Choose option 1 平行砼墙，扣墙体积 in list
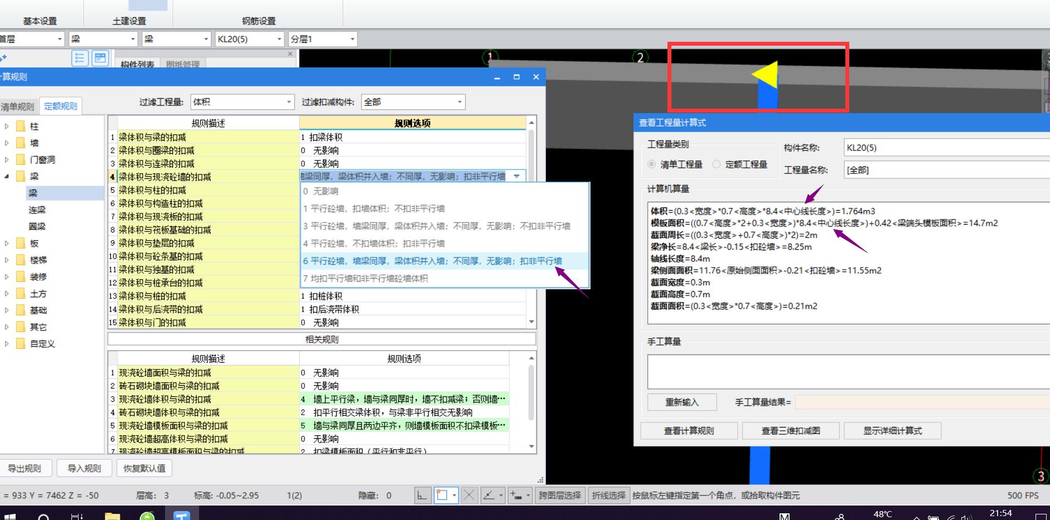The height and width of the screenshot is (520, 1050). point(445,208)
